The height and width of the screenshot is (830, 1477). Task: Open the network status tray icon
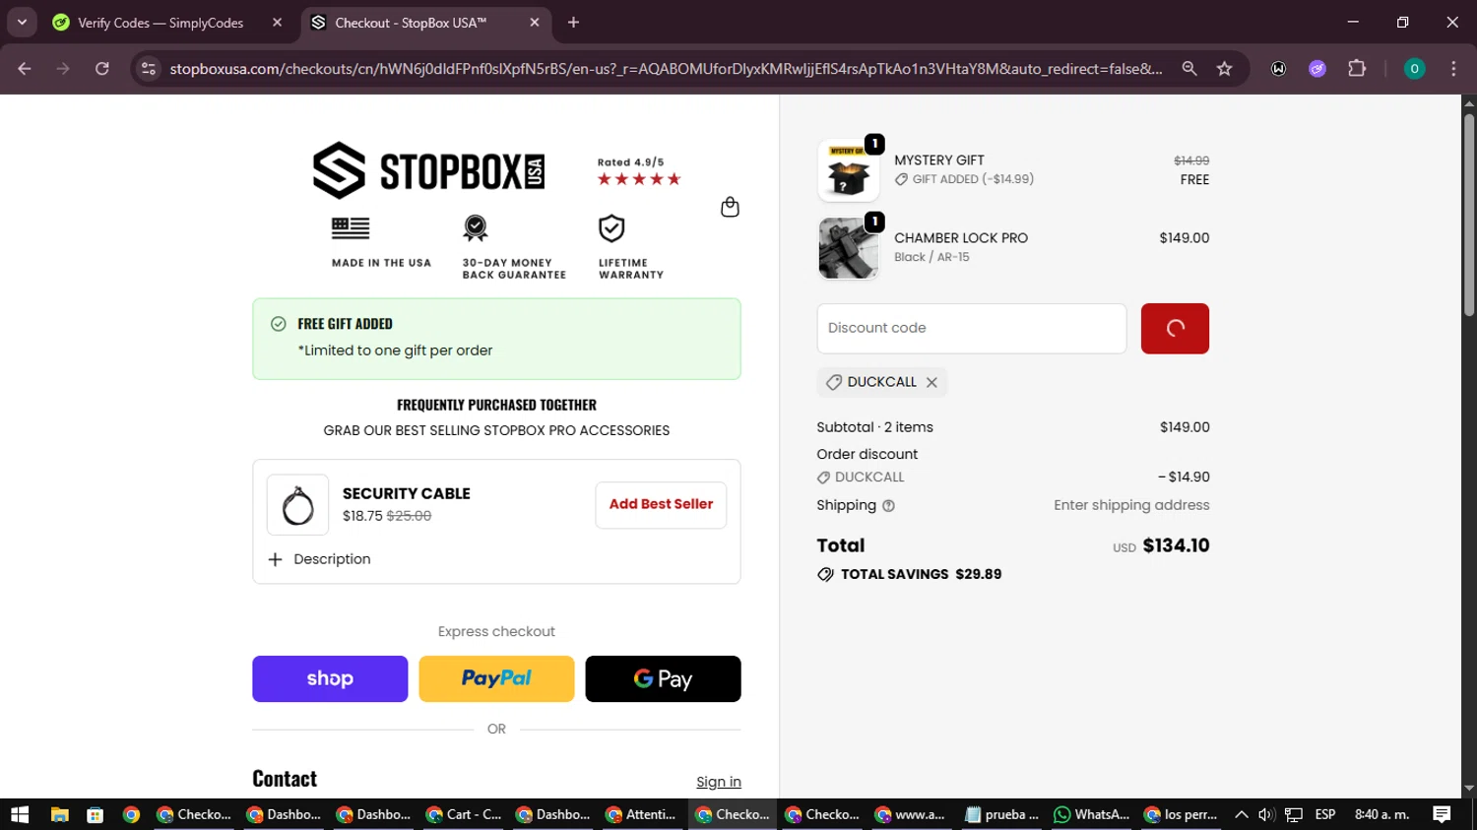(1294, 814)
